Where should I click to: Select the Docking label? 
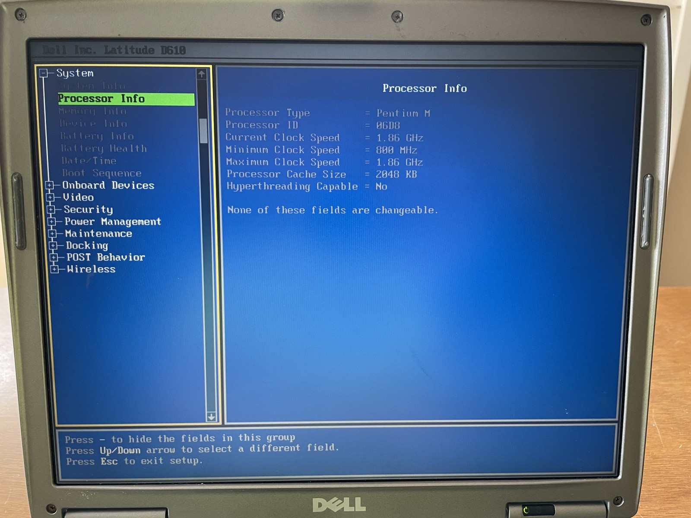coord(87,246)
